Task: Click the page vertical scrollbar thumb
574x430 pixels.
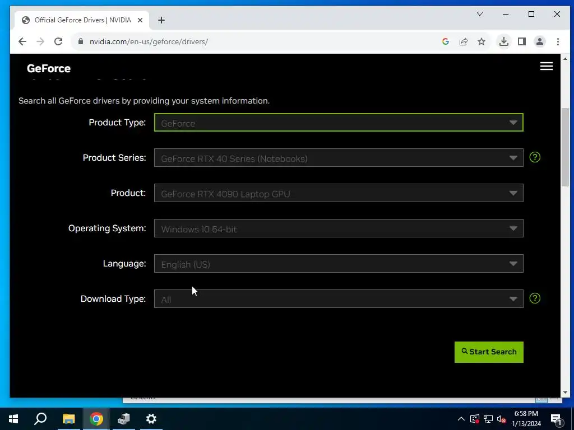Action: tap(565, 148)
